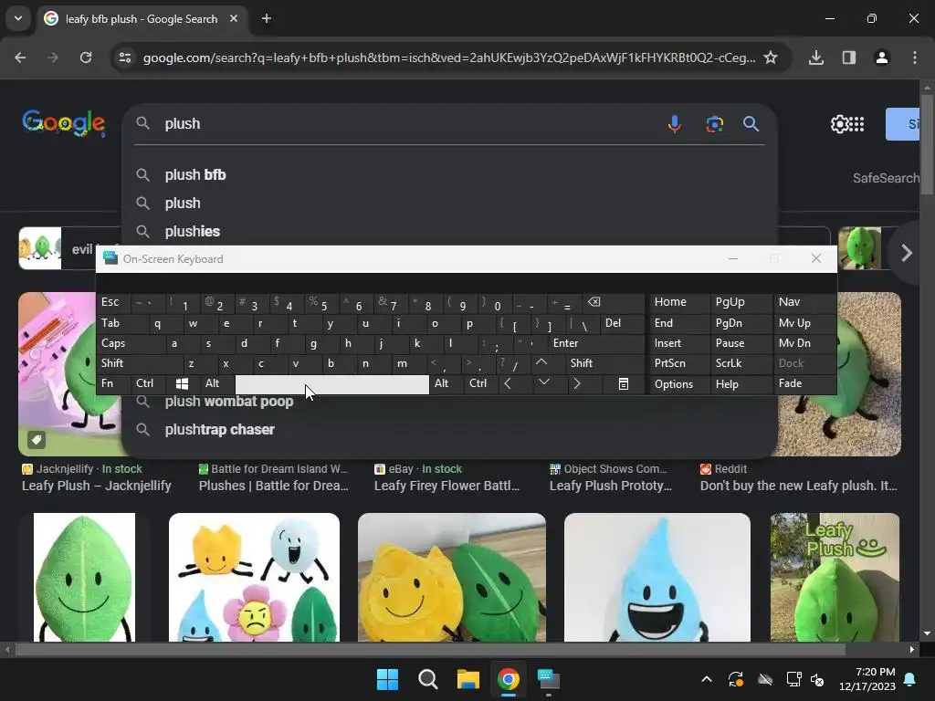Open the blue teardrop plush thumbnail
The image size is (935, 701).
pyautogui.click(x=657, y=577)
